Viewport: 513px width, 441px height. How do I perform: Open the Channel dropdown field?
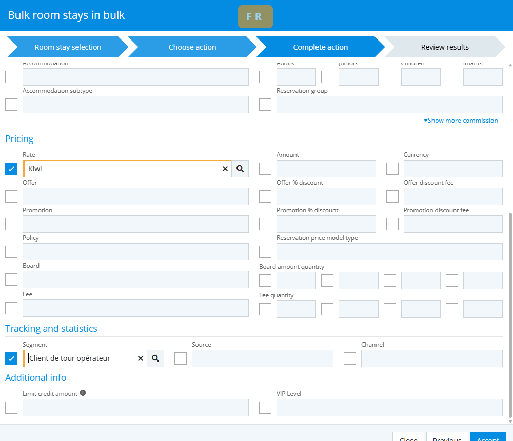click(x=431, y=358)
